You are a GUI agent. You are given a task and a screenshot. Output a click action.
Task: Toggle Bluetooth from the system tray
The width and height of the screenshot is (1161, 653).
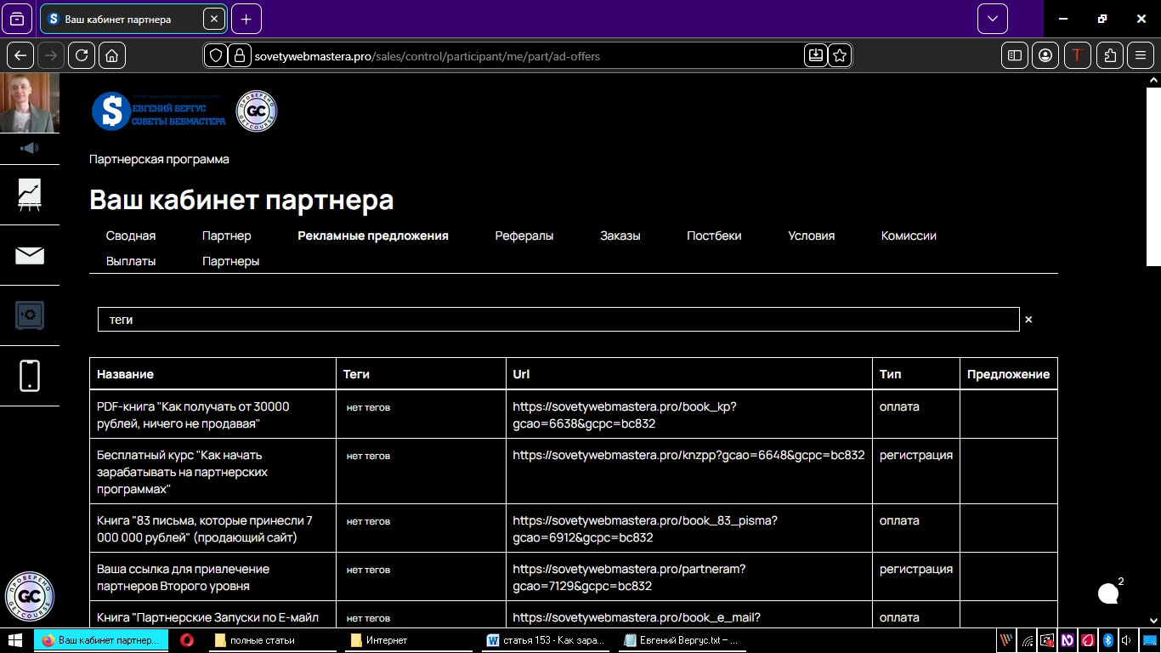tap(1109, 640)
